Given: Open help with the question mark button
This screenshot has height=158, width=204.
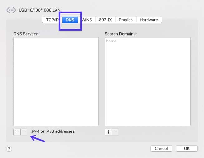Looking at the screenshot, I should pos(9,149).
